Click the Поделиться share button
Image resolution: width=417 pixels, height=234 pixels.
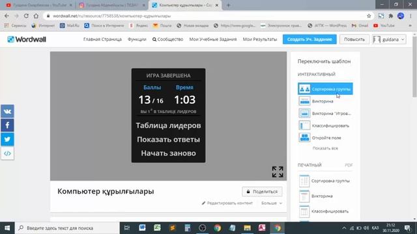(262, 192)
